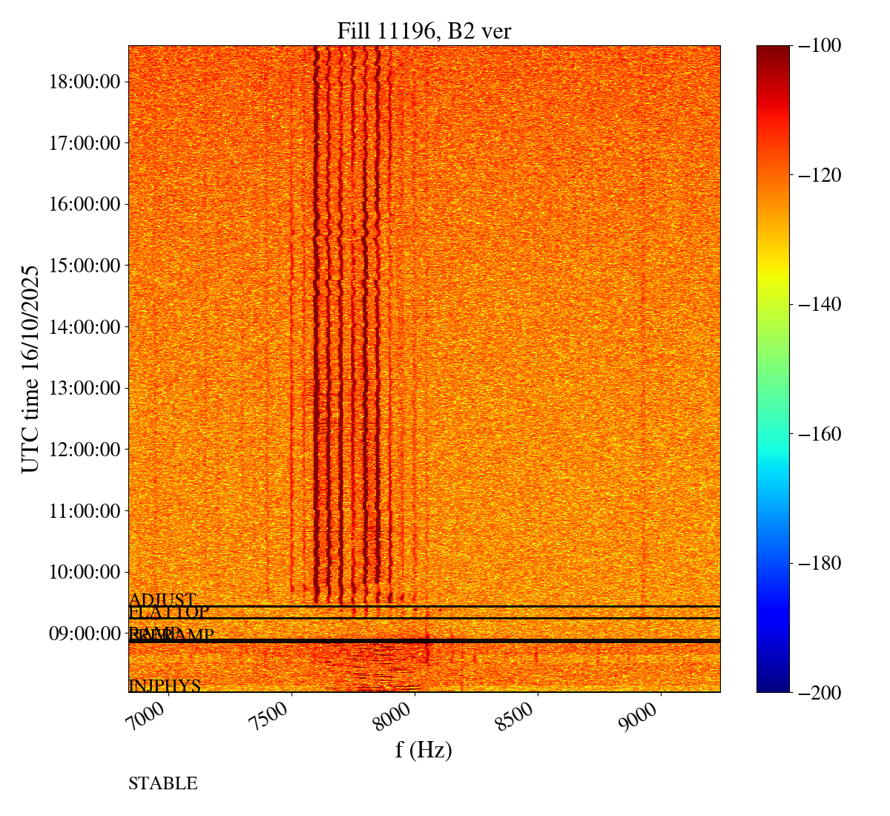The image size is (890, 816).
Task: Click the plot title 'Fill 11196, B2 ver'
Action: click(x=423, y=30)
